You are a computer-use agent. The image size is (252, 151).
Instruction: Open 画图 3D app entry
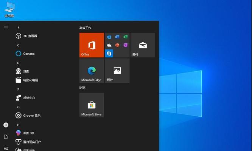coord(25,133)
